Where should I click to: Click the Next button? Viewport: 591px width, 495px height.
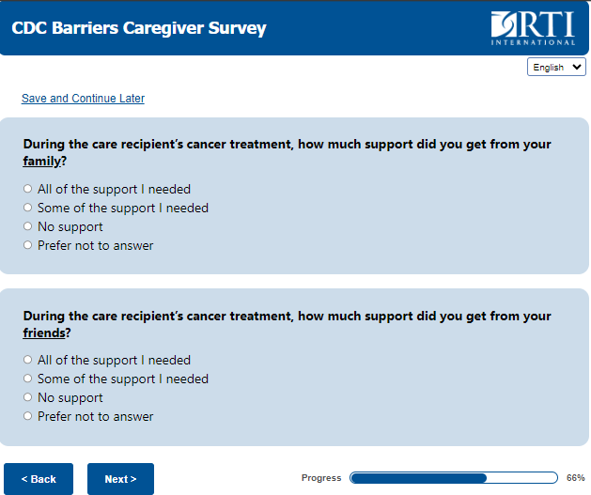click(120, 479)
